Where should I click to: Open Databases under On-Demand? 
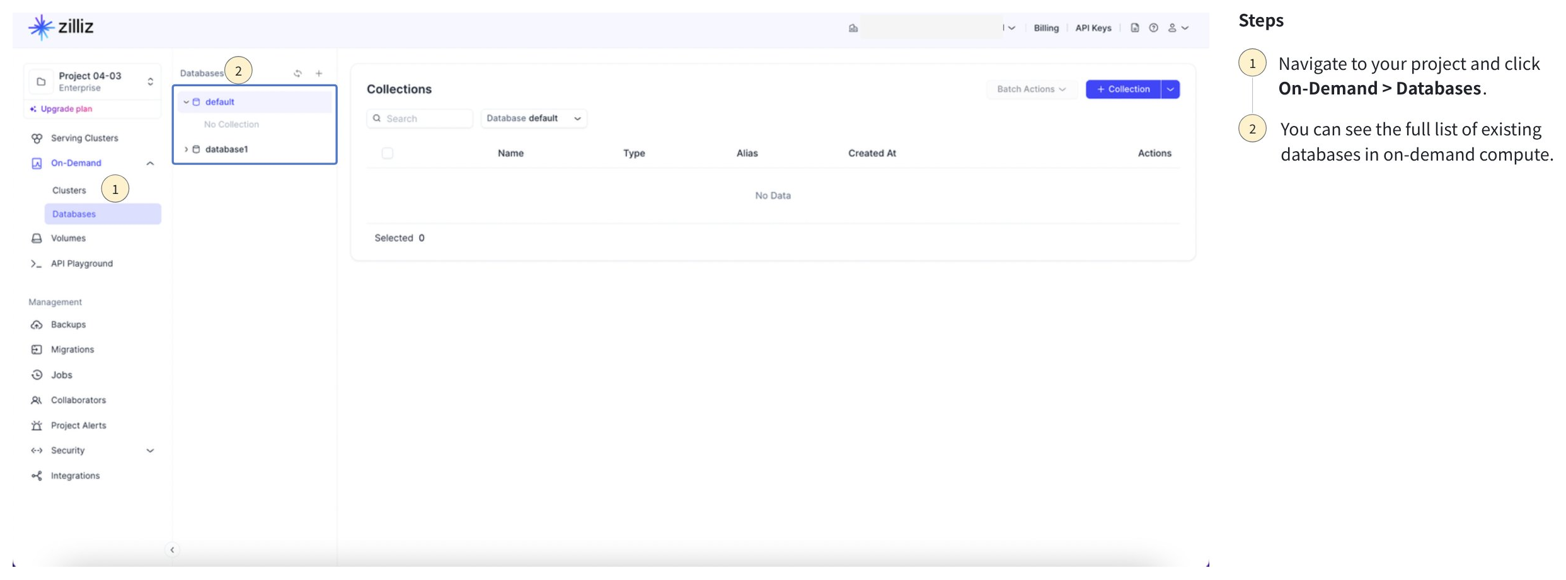tap(103, 214)
